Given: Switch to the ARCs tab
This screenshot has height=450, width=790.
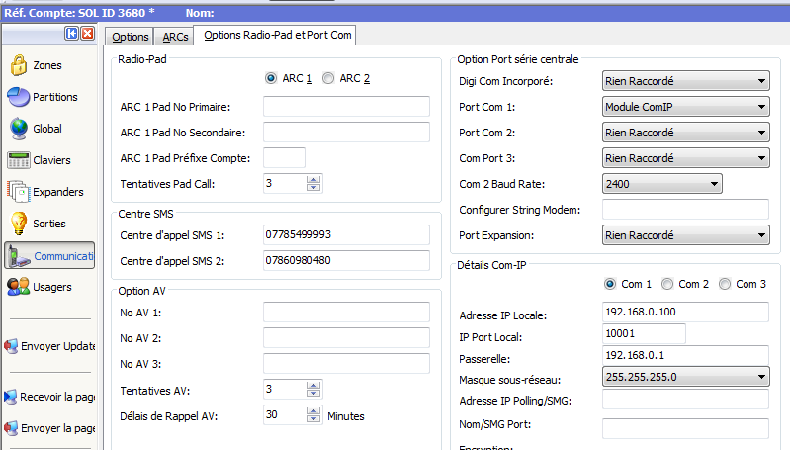Looking at the screenshot, I should click(175, 37).
